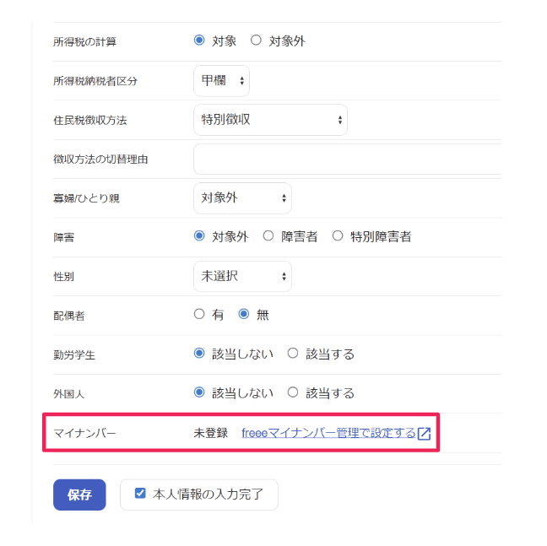The image size is (547, 546).
Task: Click the 未登録 status text
Action: point(211,433)
